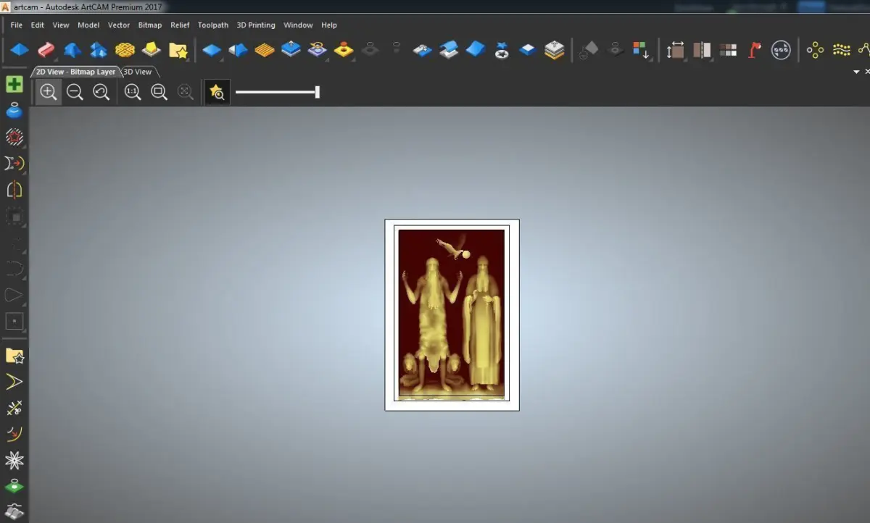Screen dimensions: 870x523
Task: Click the Zoom In magnifier tool
Action: coord(49,92)
